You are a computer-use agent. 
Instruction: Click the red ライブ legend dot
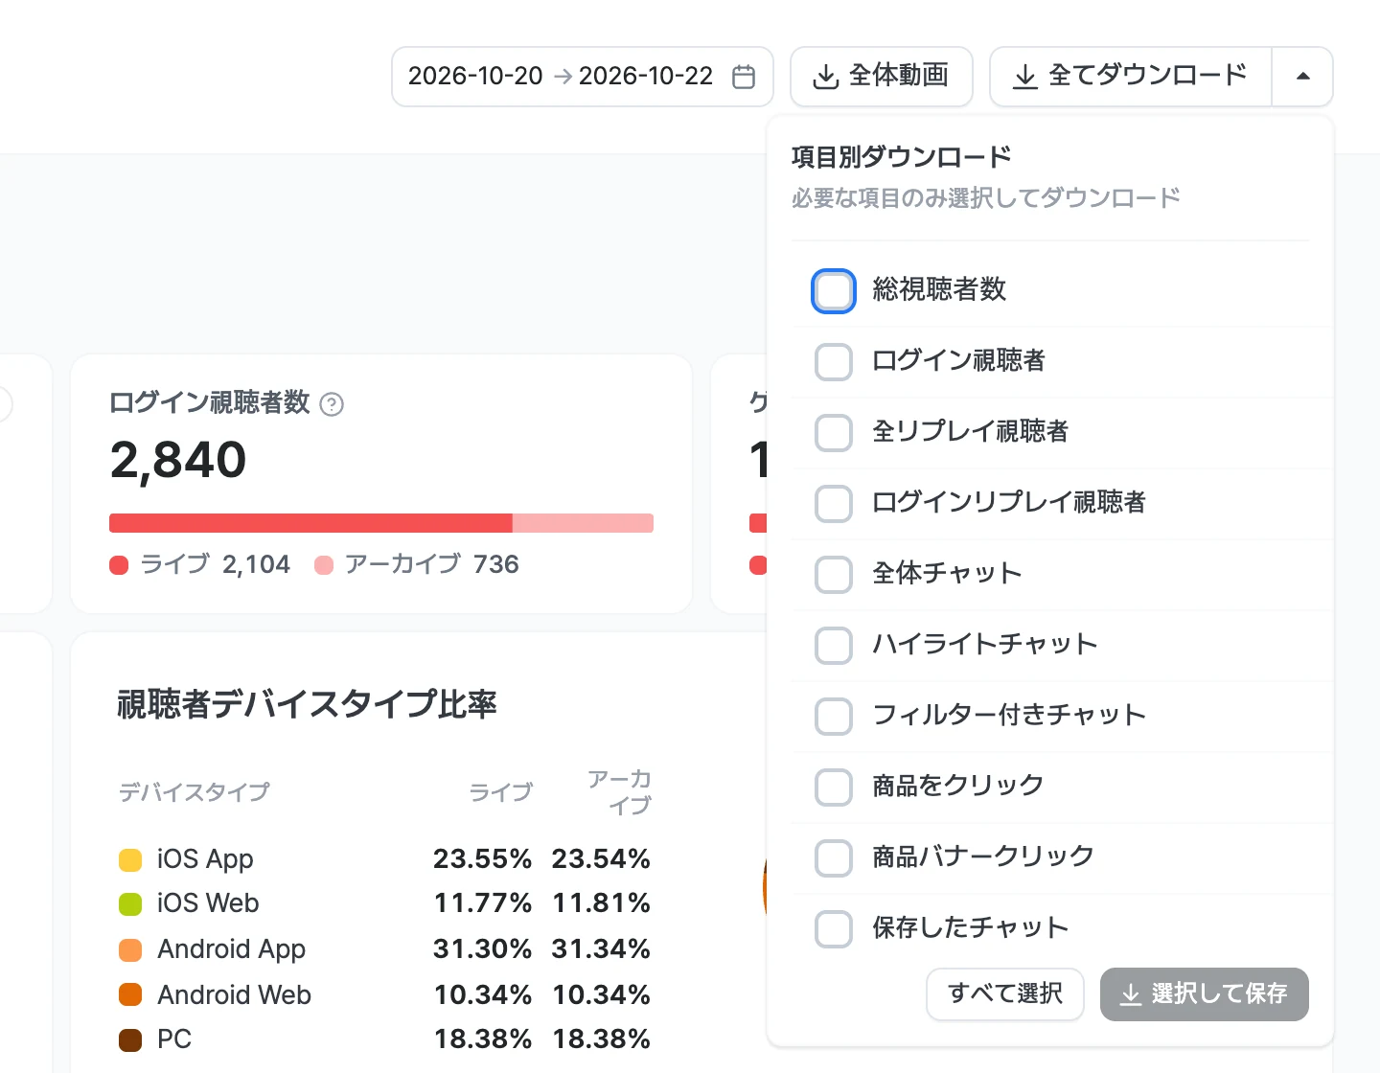point(119,565)
